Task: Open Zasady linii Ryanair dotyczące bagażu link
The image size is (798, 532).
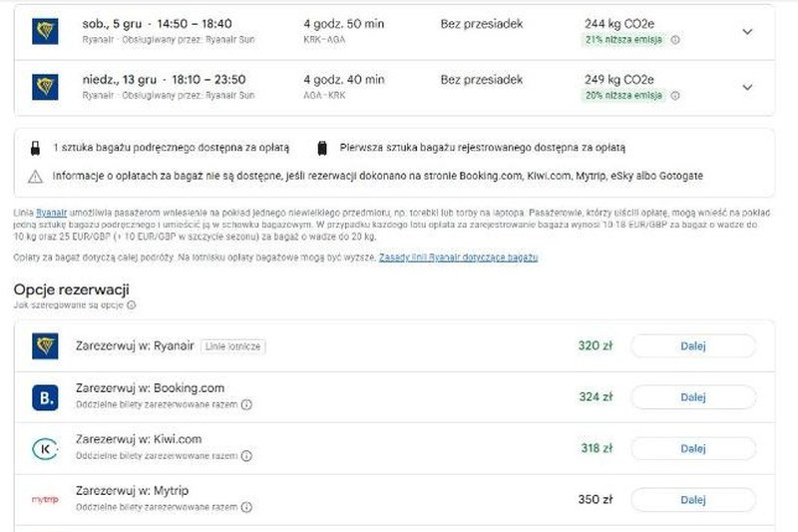Action: coord(458,258)
